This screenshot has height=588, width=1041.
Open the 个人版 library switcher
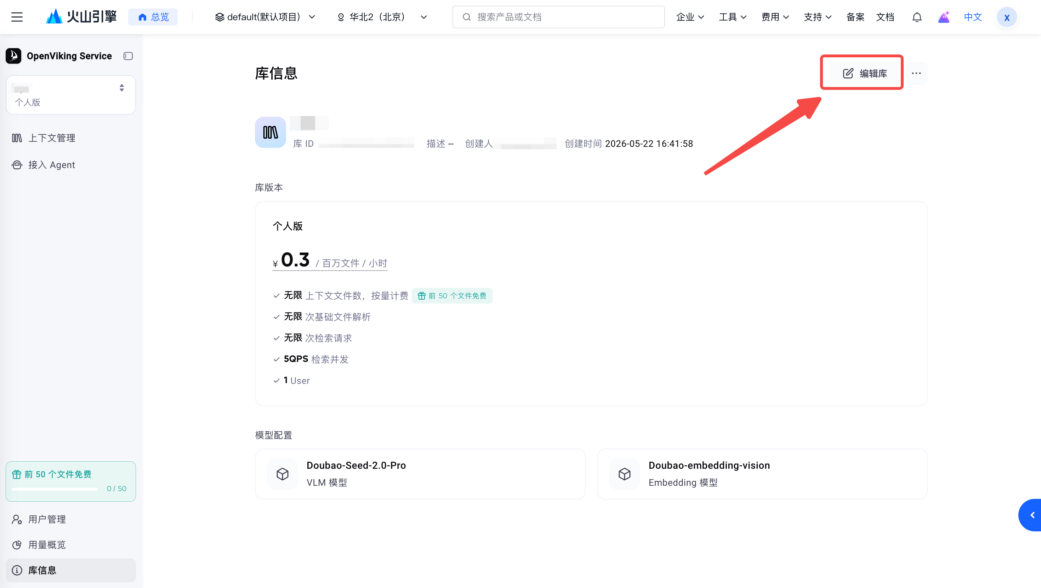tap(71, 94)
